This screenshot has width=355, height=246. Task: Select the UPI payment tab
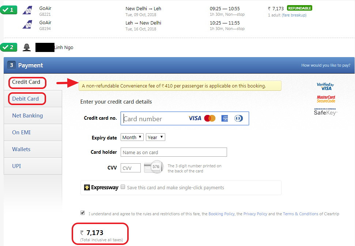(x=33, y=166)
